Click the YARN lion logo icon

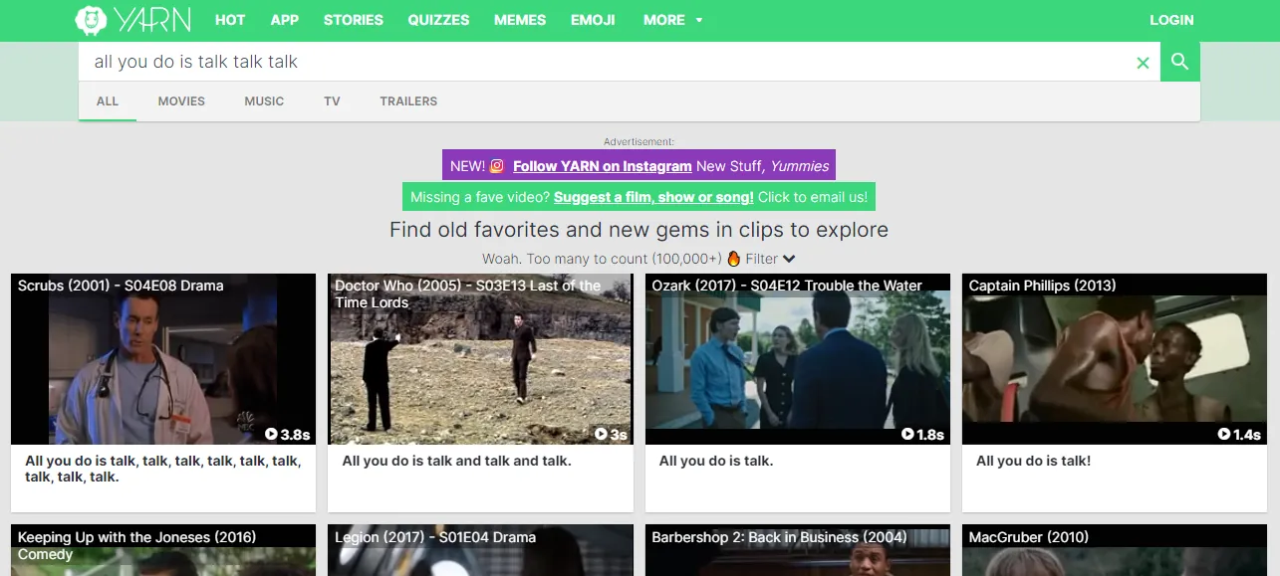91,20
